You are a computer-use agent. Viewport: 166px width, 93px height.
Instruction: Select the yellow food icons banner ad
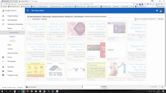(x=36, y=70)
